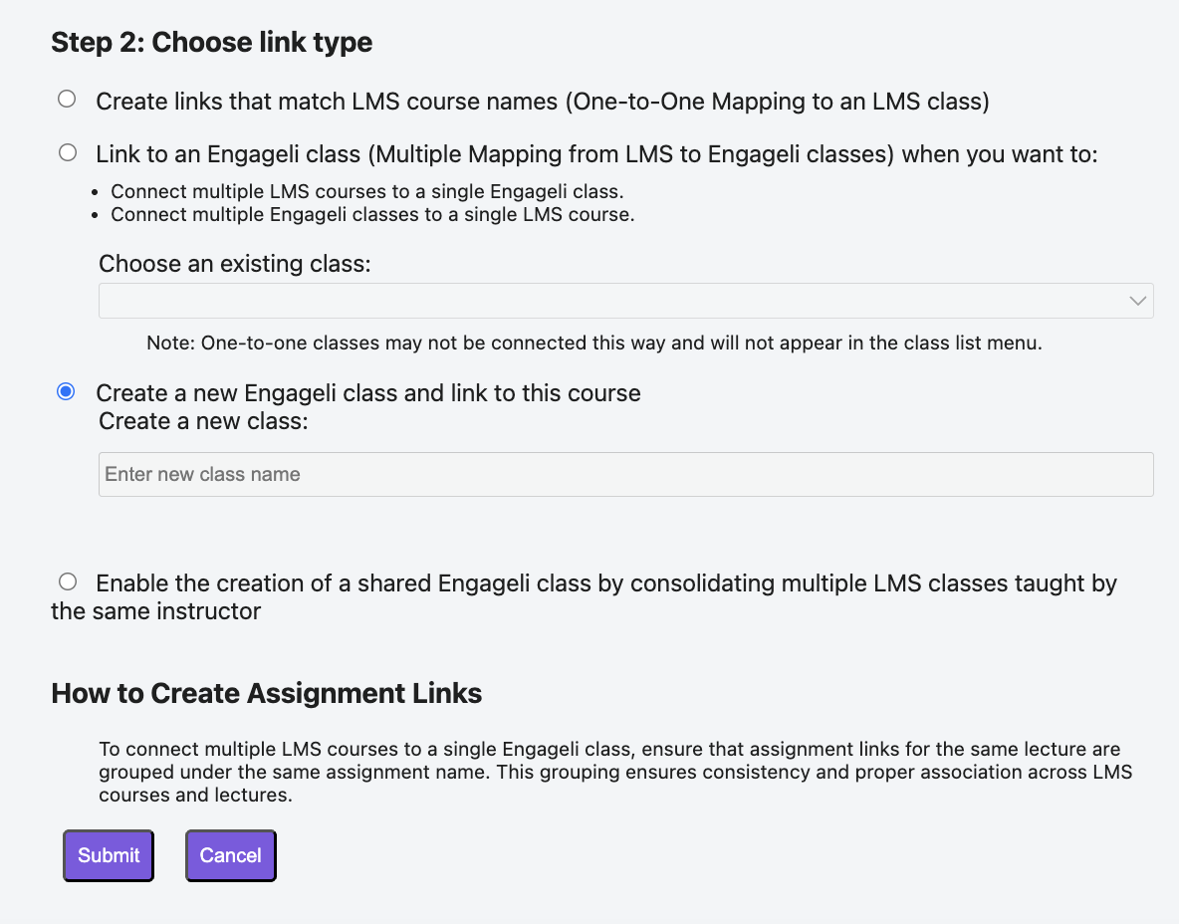
Task: Click the 'Create a new Engageli class and link' label
Action: (x=368, y=393)
